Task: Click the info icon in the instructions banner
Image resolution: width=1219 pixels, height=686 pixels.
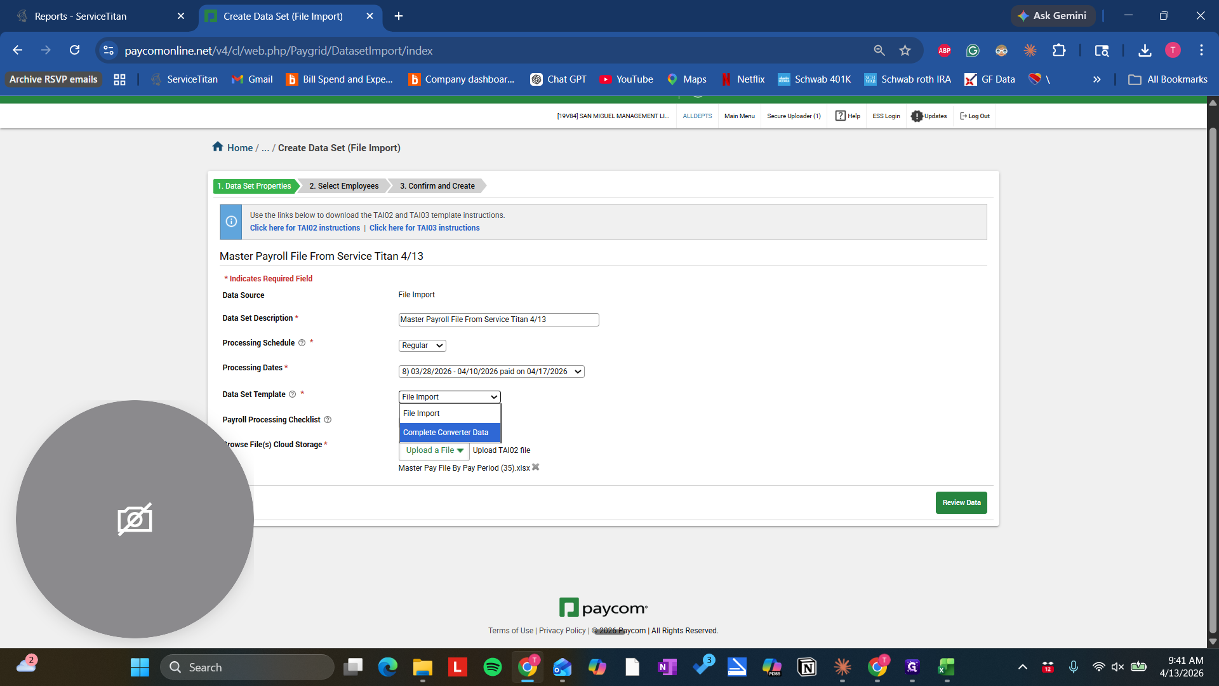Action: (230, 221)
